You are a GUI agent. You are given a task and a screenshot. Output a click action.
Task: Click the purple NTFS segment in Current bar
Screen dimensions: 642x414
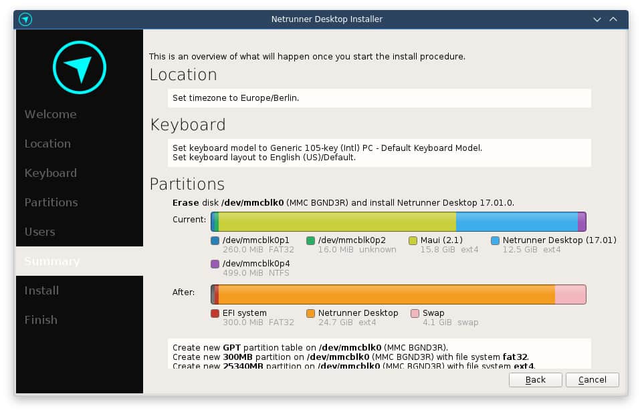tap(582, 222)
